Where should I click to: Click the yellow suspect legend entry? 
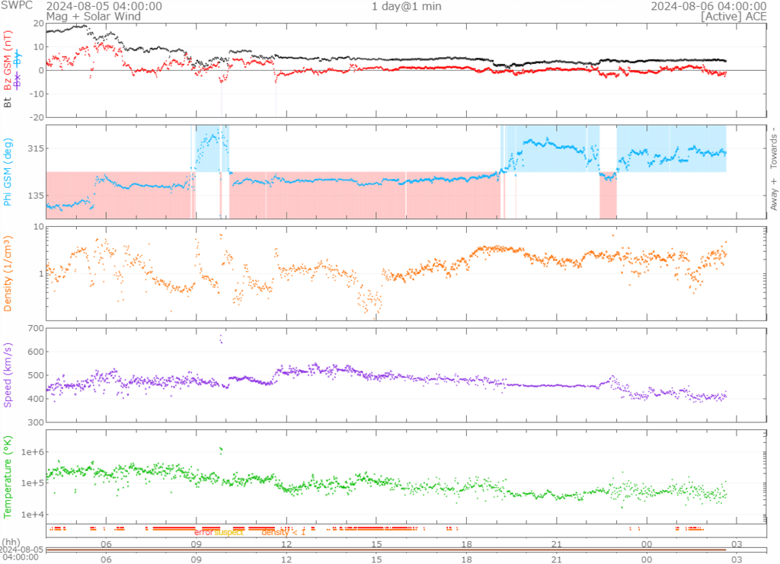pyautogui.click(x=229, y=532)
